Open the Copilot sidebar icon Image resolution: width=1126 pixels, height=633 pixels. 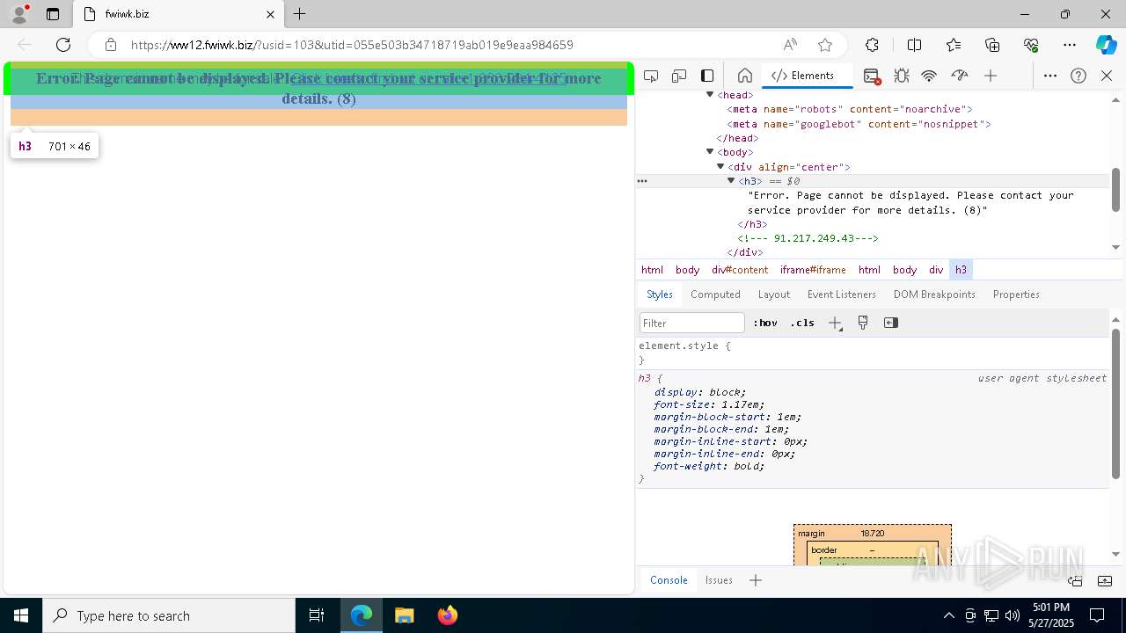click(1106, 45)
